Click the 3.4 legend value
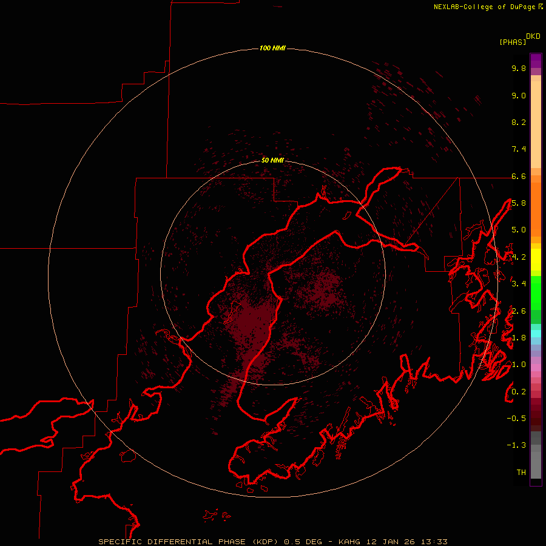The width and height of the screenshot is (546, 546). click(519, 284)
